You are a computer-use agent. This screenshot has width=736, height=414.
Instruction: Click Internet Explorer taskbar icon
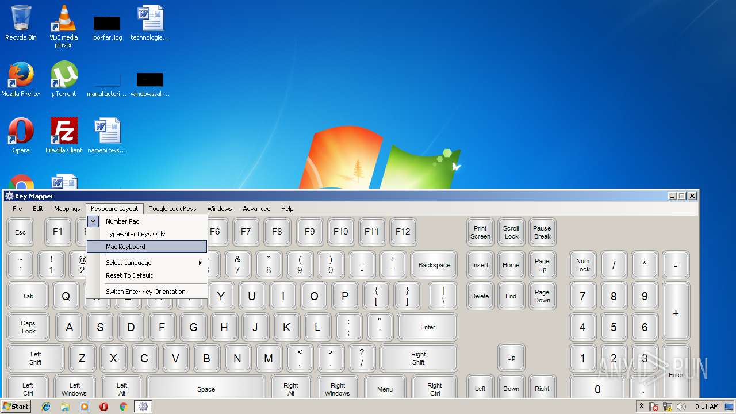(x=46, y=407)
